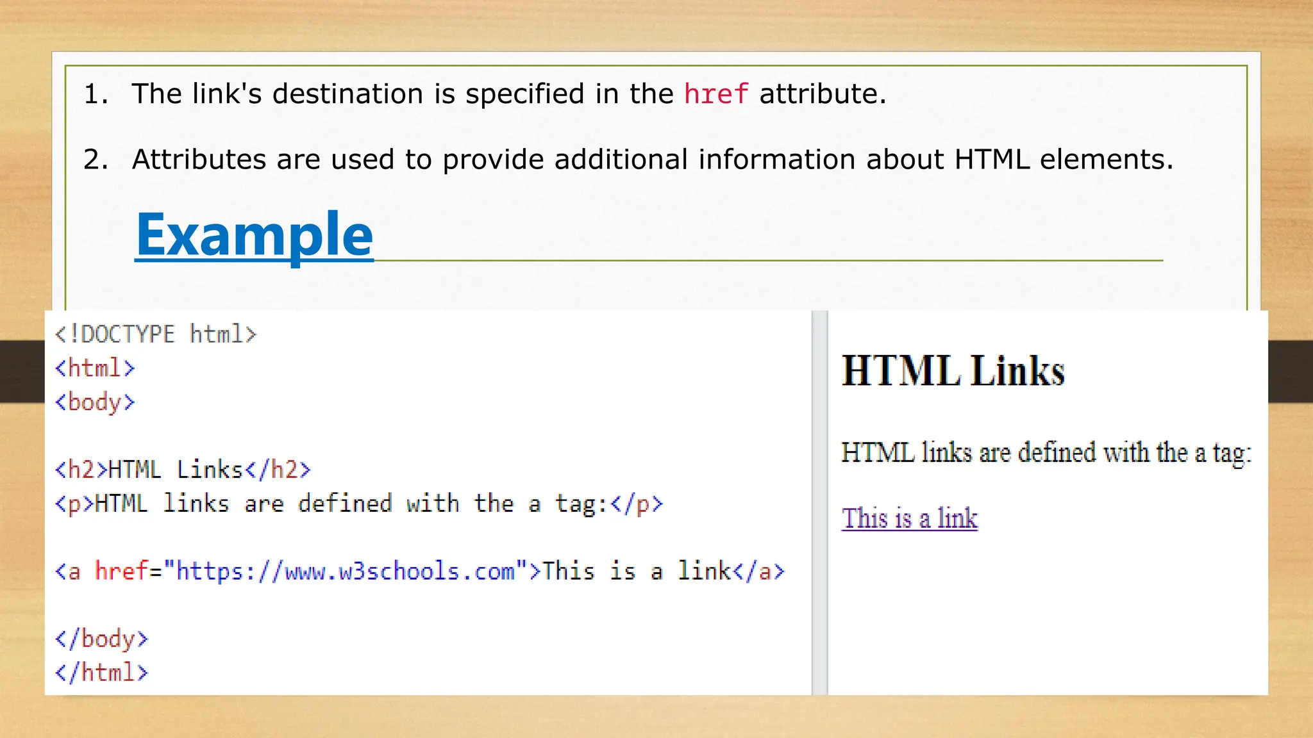The image size is (1313, 738).
Task: Click the 'https://www.w3schools.com' URL in code
Action: tap(346, 571)
